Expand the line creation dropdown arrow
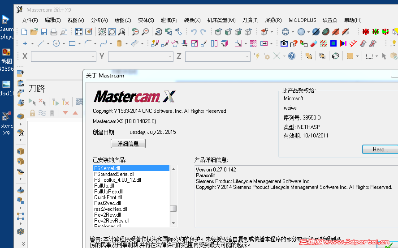The width and height of the screenshot is (398, 248). click(48, 43)
